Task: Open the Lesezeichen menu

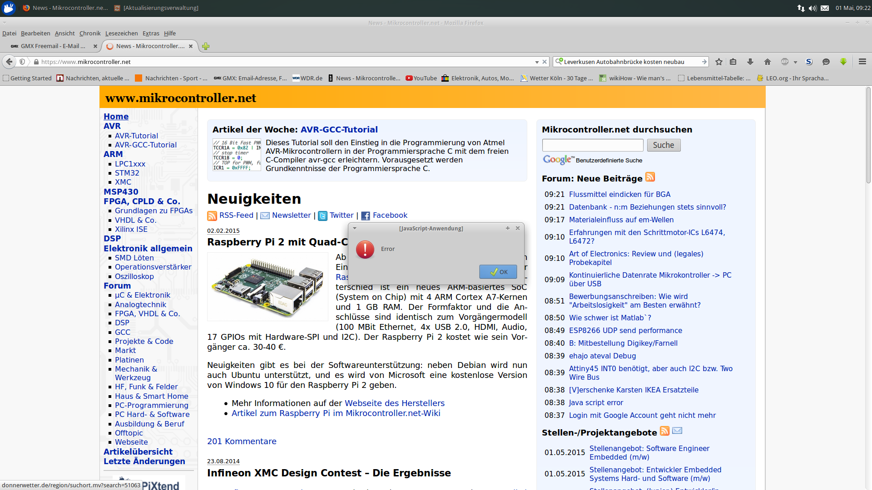Action: tap(121, 33)
